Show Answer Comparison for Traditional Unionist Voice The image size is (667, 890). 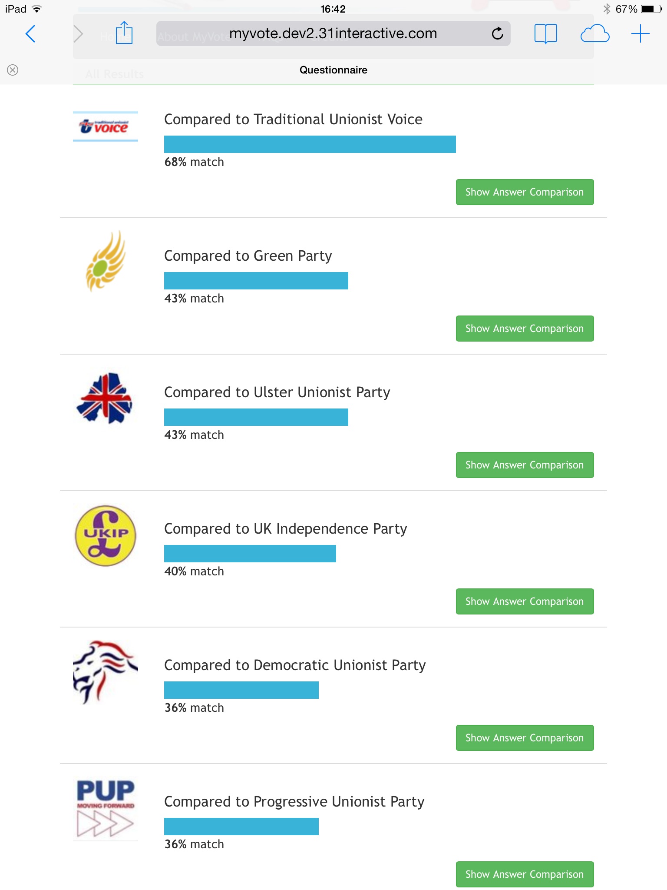pos(525,192)
